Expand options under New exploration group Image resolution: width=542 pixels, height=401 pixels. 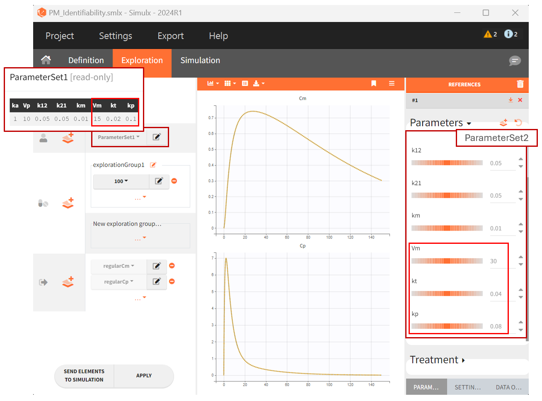pos(140,239)
